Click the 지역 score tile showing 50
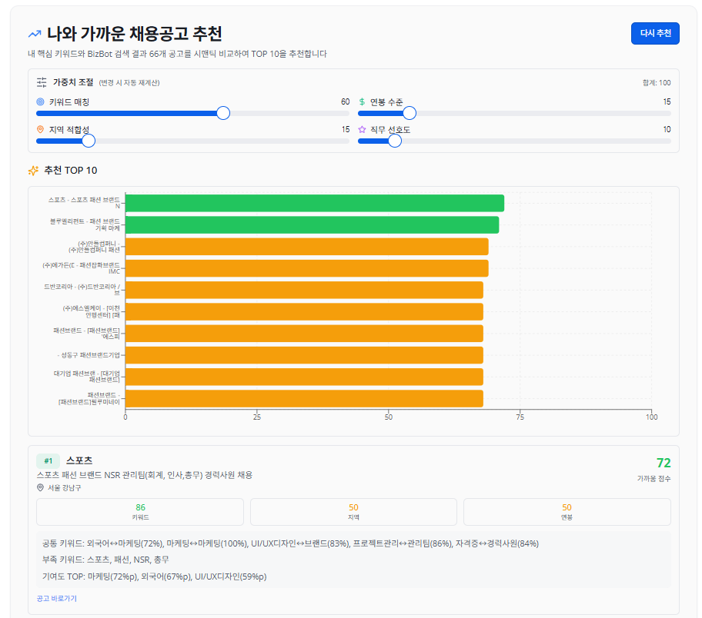This screenshot has height=618, width=702. pyautogui.click(x=353, y=511)
